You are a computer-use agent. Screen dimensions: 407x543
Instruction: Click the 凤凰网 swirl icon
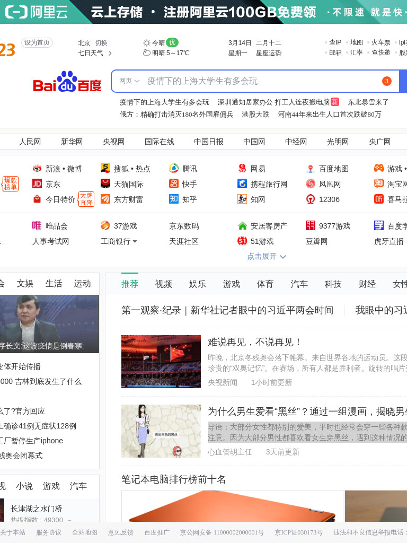pos(311,184)
